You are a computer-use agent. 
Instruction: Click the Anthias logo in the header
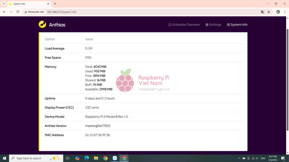pyautogui.click(x=52, y=25)
